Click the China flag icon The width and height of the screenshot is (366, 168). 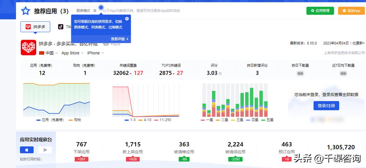tap(41, 53)
